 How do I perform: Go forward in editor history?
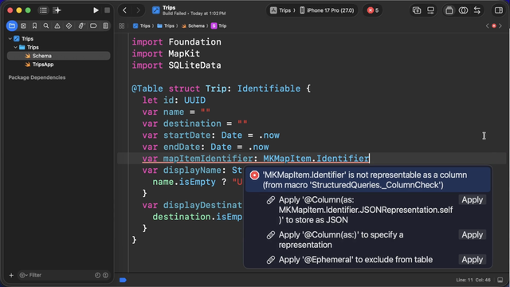[x=138, y=10]
